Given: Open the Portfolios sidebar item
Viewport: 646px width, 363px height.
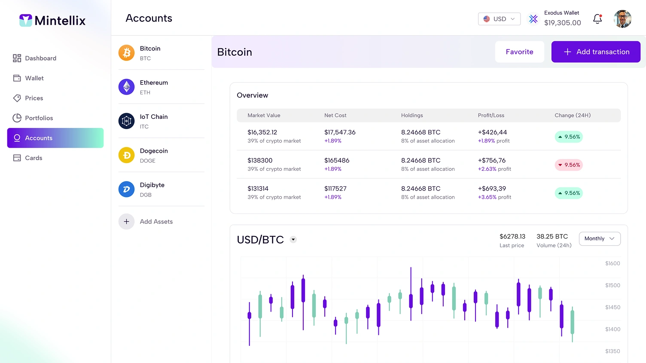Looking at the screenshot, I should (39, 118).
